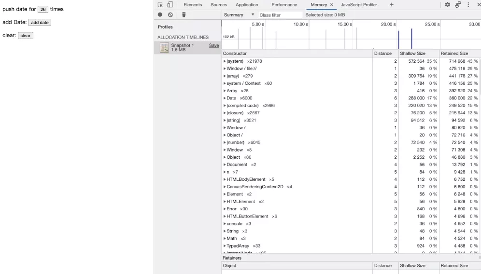Image resolution: width=481 pixels, height=274 pixels.
Task: Expand the Error x30 row
Action: point(225,209)
